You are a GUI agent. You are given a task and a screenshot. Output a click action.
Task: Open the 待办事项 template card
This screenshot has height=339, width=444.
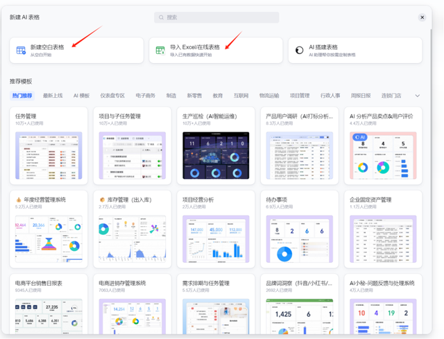click(x=300, y=229)
